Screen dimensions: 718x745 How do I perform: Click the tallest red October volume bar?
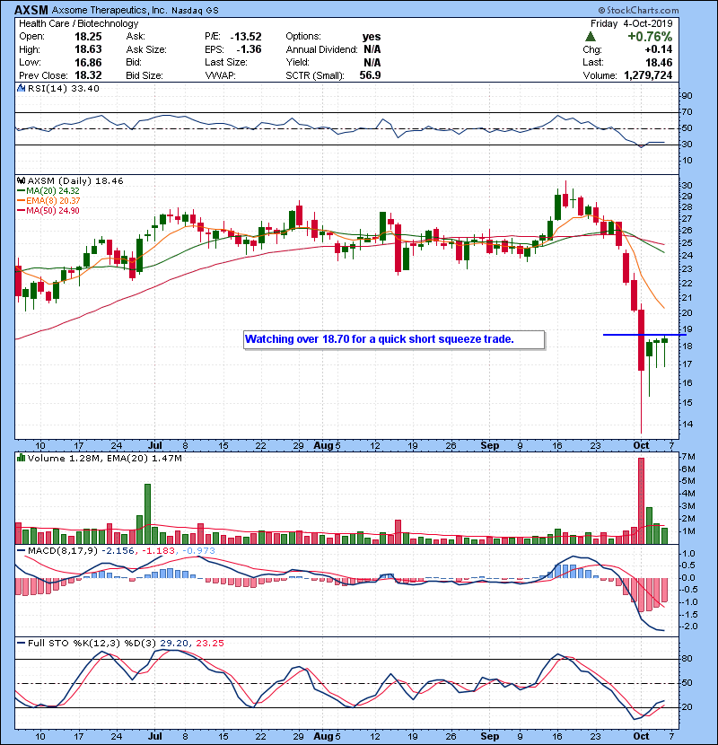click(x=641, y=501)
